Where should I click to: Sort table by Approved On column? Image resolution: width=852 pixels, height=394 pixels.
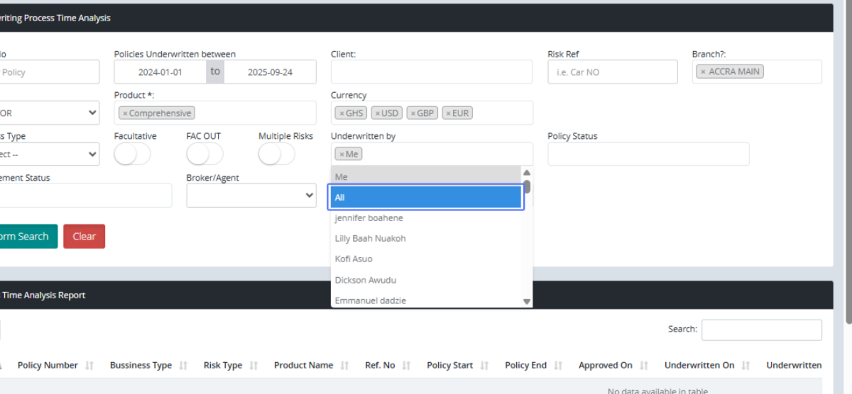[605, 366]
